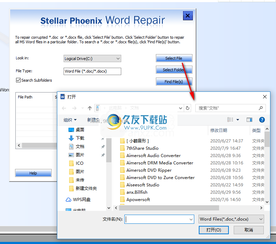Click the 修改日期 column header
Viewport: 276px width, 244px height.
point(219,130)
